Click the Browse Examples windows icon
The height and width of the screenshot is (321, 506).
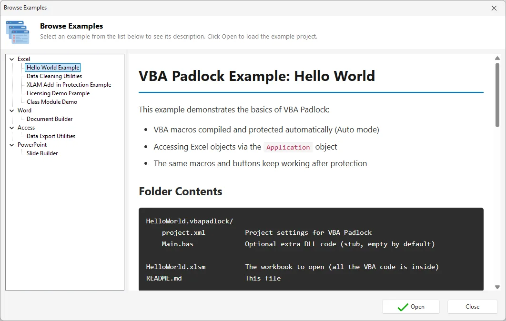coord(18,32)
